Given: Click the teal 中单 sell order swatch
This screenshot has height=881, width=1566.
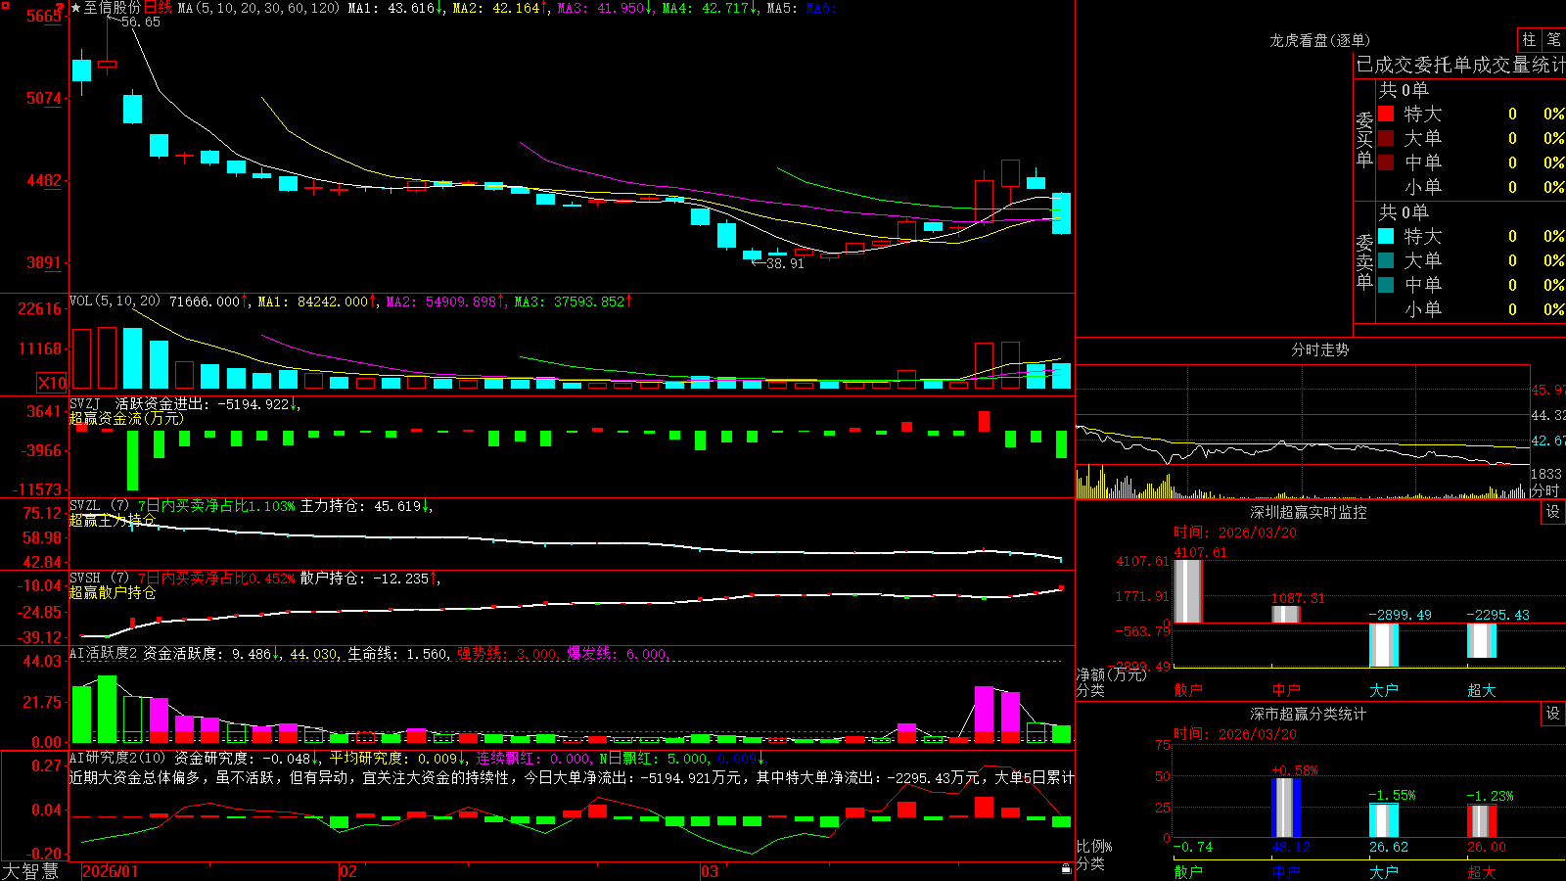Looking at the screenshot, I should [x=1386, y=284].
